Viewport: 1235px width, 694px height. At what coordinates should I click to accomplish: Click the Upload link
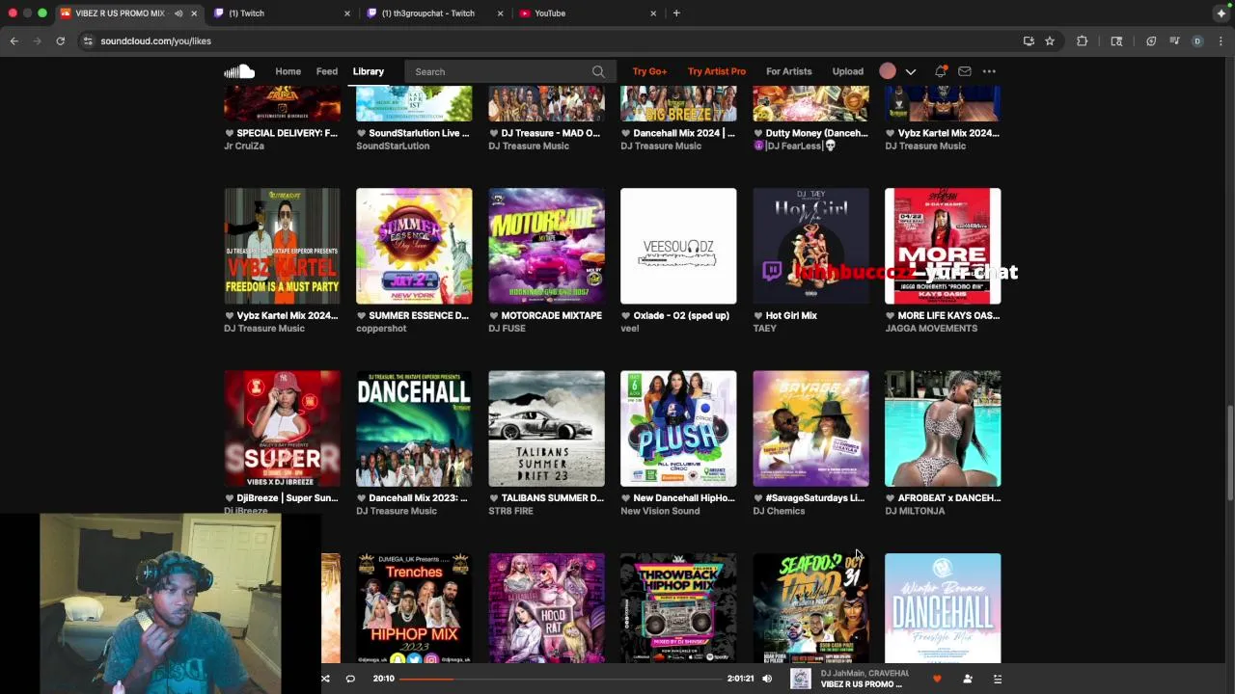[x=848, y=71]
